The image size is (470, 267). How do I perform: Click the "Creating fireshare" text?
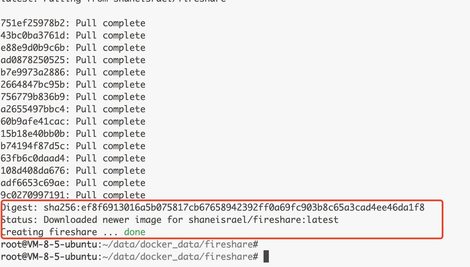[x=49, y=232]
